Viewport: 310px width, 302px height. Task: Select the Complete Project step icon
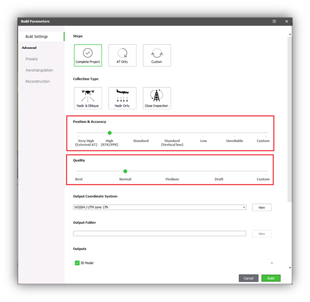click(88, 55)
